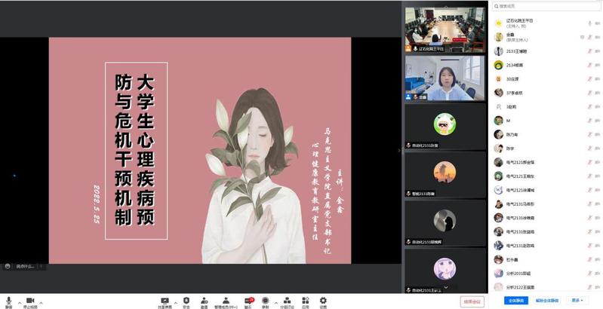Click the avatar of the 37 member

coord(498,93)
